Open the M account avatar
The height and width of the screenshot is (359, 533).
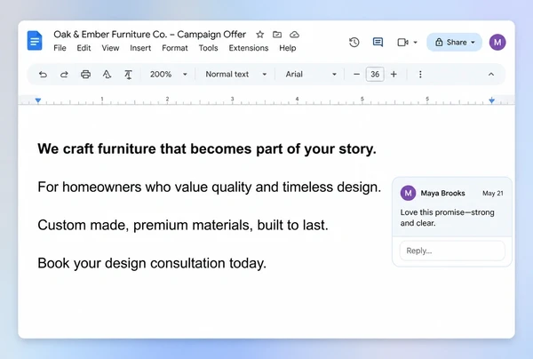pos(497,42)
